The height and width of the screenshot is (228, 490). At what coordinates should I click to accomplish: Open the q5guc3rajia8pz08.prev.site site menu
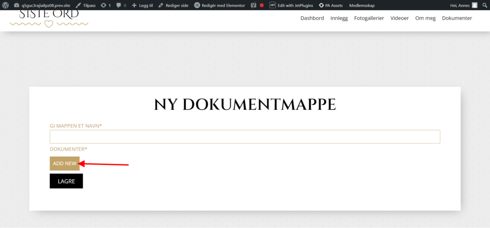pos(42,5)
